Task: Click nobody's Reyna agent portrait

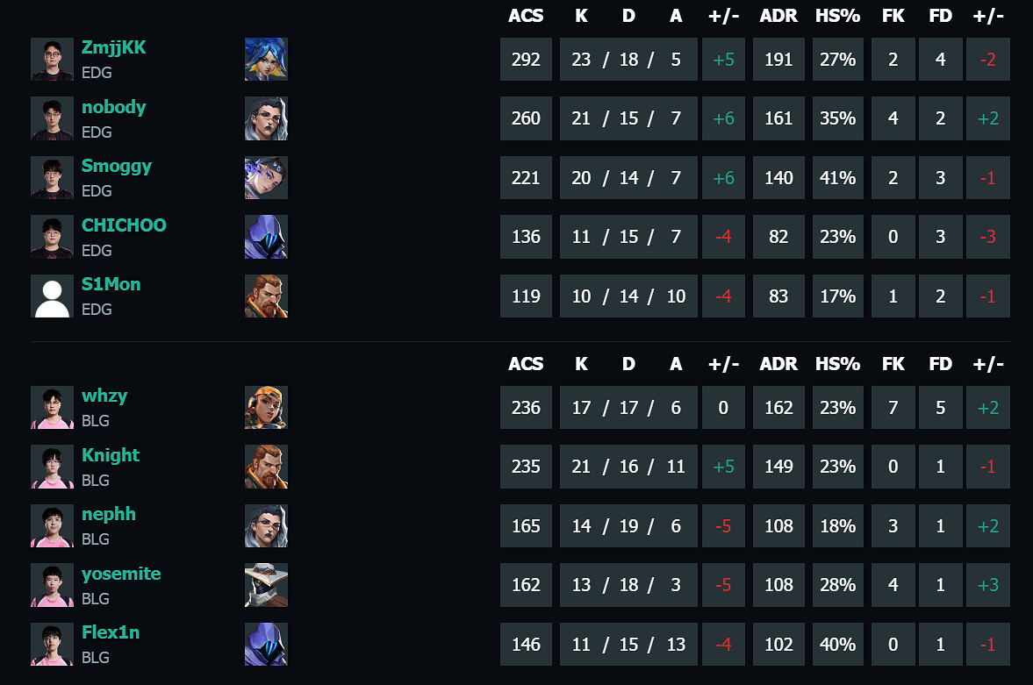Action: coord(266,118)
